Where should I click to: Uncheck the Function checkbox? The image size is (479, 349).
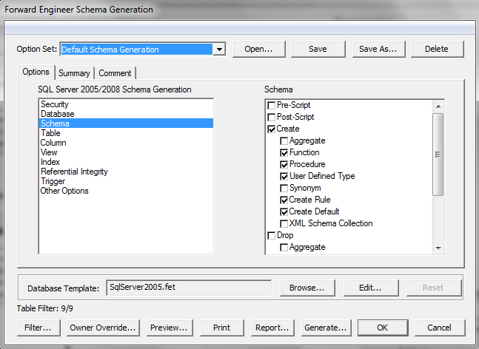tap(284, 153)
